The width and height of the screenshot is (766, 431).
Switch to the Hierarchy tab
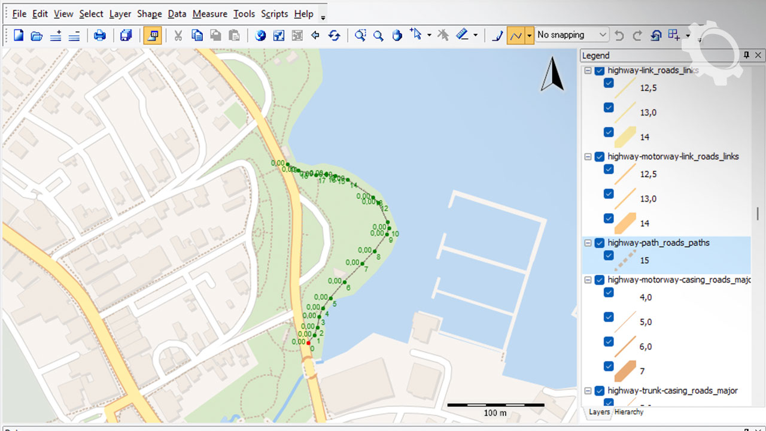[x=628, y=412]
